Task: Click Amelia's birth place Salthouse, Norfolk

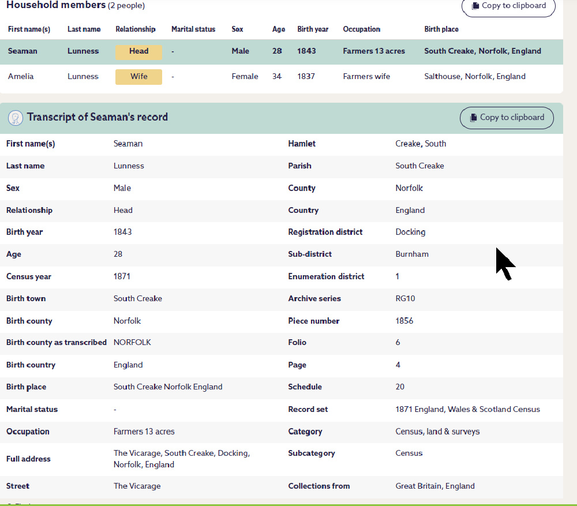Action: pos(474,77)
